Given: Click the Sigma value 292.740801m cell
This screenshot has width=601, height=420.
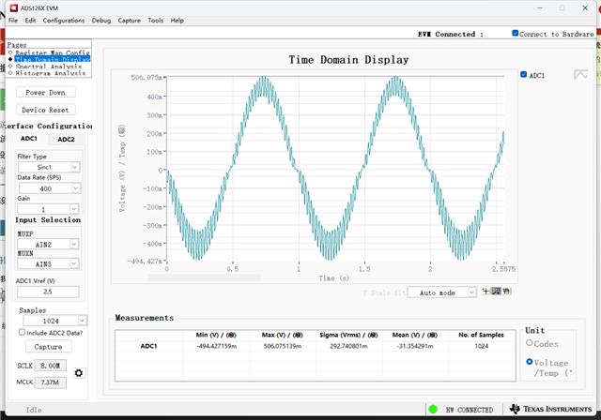Looking at the screenshot, I should pyautogui.click(x=348, y=346).
